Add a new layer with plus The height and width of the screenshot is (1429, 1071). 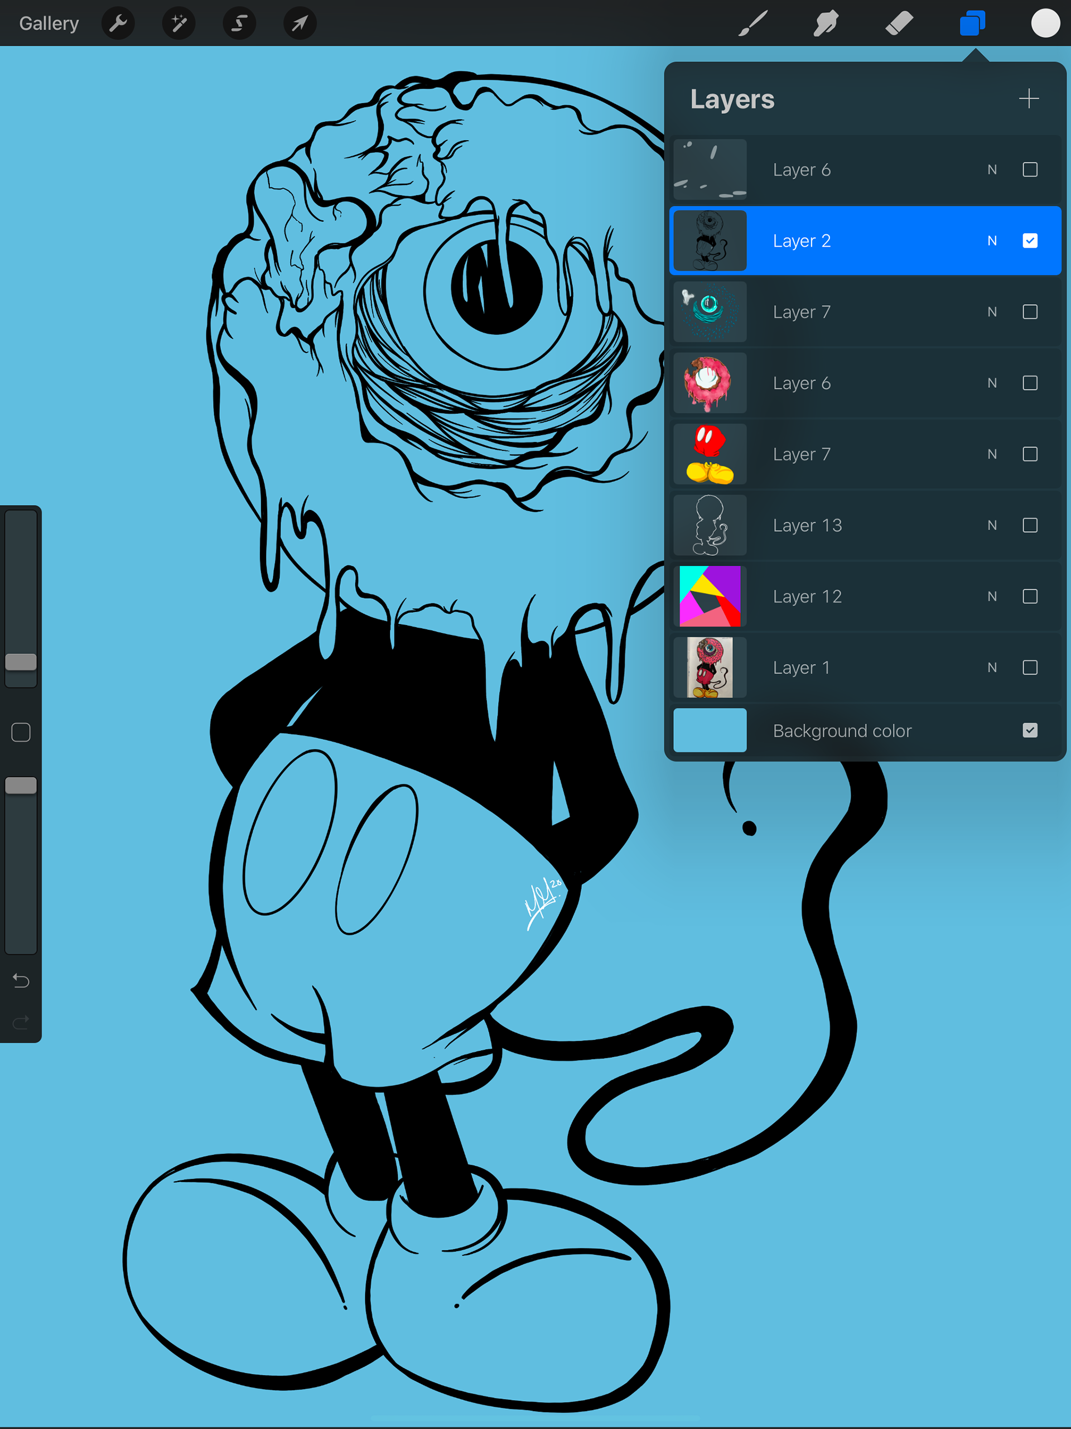click(1029, 99)
